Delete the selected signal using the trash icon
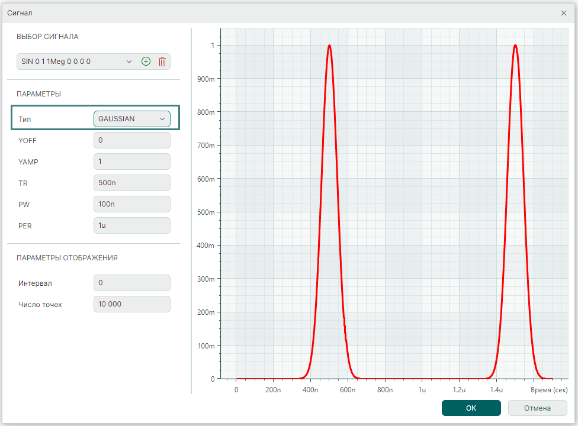The image size is (578, 426). 162,62
